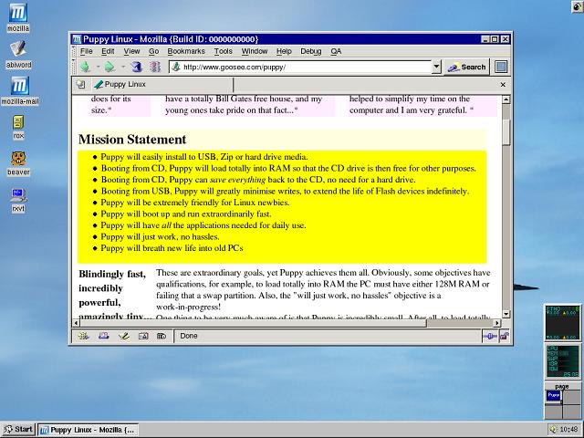
Task: Click the Search button
Action: tap(467, 67)
